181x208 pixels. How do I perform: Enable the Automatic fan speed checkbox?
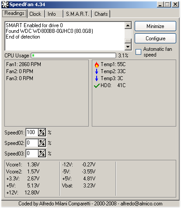(138, 52)
